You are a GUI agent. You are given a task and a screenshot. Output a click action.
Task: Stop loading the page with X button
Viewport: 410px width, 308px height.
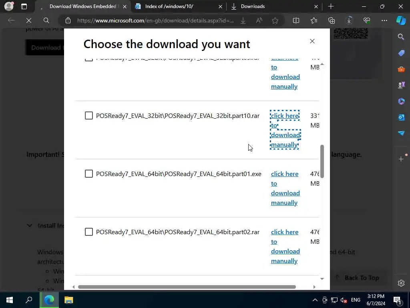(29, 20)
